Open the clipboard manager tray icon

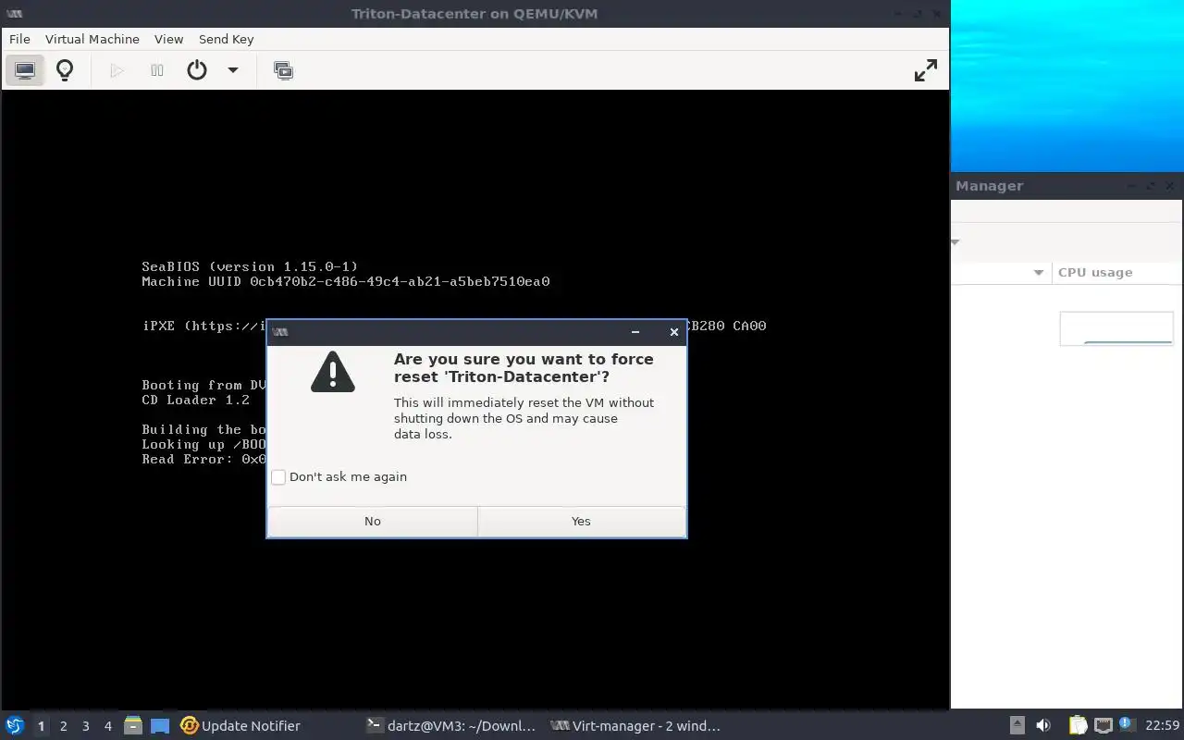coord(1078,726)
